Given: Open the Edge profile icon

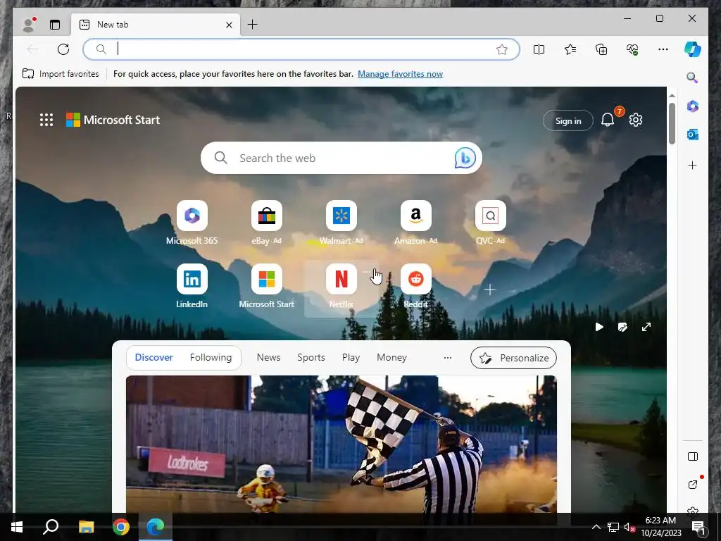Looking at the screenshot, I should 30,25.
